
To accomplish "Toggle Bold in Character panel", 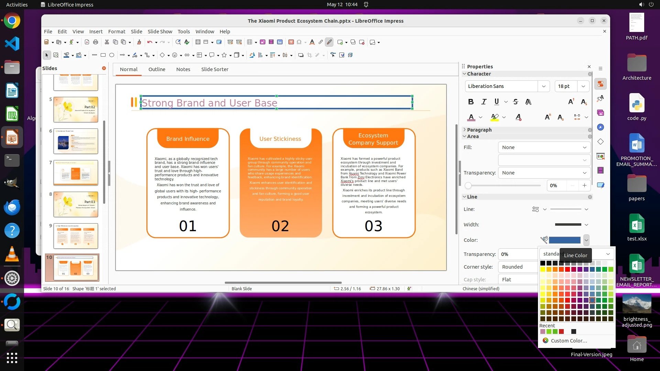I will pos(471,102).
